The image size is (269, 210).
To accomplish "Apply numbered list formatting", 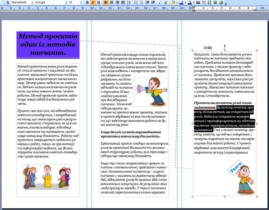I will coord(136,2).
